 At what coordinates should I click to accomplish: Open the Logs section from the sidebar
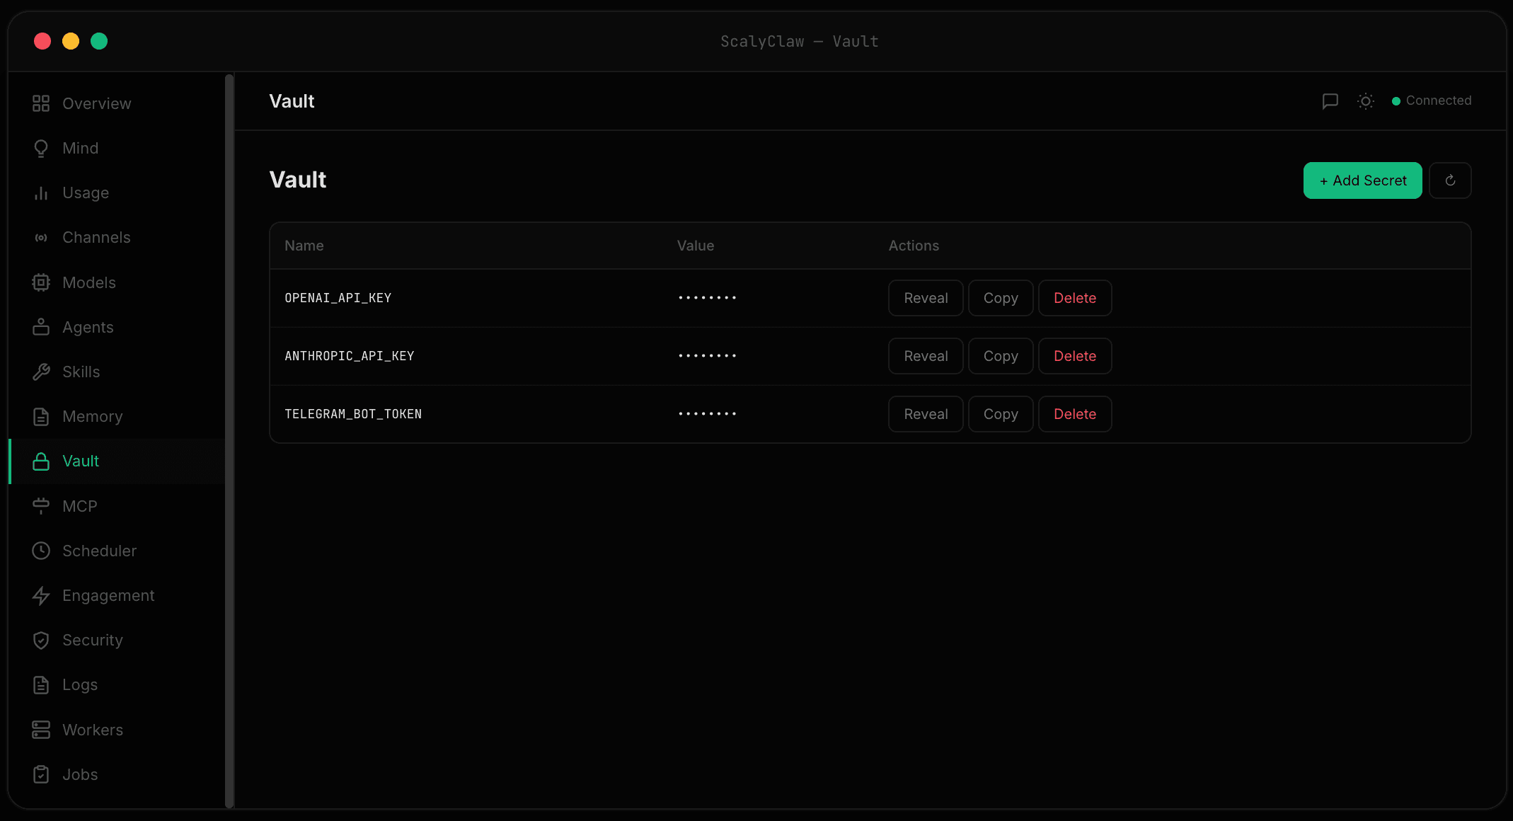tap(80, 684)
